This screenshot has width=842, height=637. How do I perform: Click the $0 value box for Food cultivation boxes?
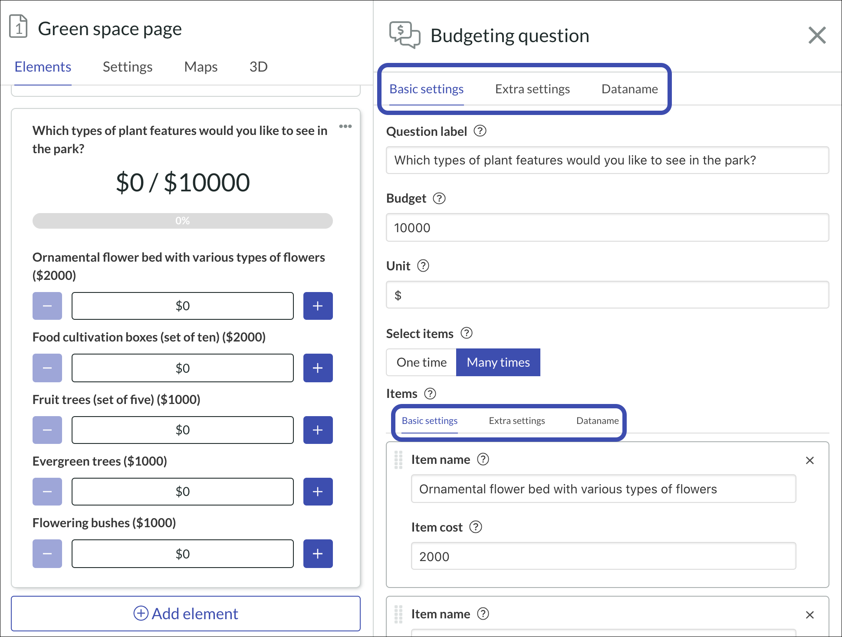pos(183,368)
